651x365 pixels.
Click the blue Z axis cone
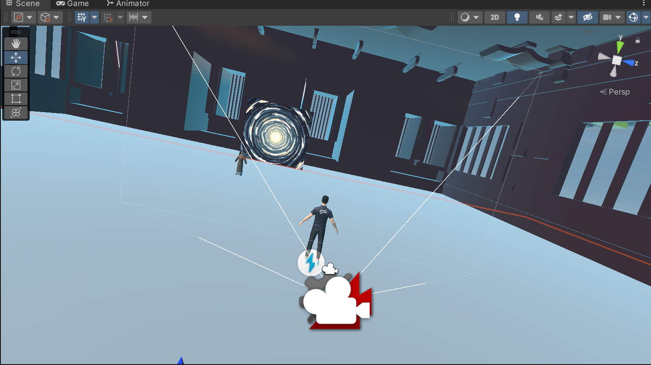(x=629, y=63)
